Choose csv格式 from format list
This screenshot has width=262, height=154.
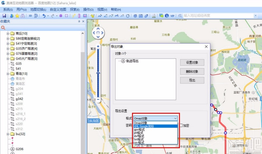(156, 143)
